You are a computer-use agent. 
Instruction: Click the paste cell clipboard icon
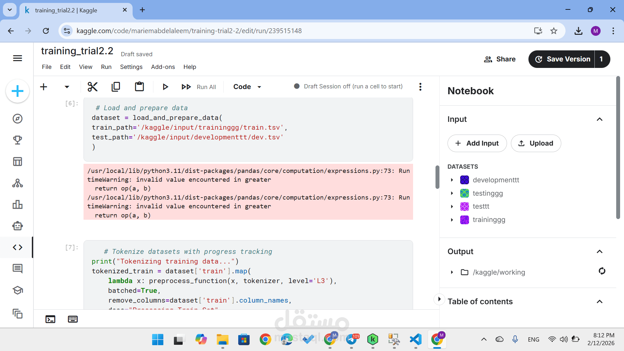point(139,87)
